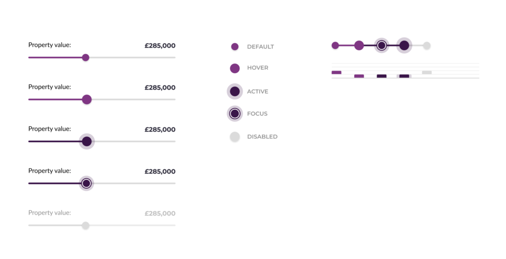
Task: Click the ACTIVE state dark circle with halo in legend
Action: 235,91
